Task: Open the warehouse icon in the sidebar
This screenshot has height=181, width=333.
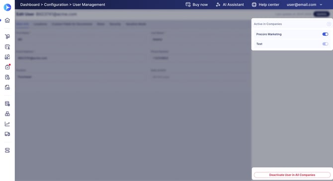Action: (7, 87)
